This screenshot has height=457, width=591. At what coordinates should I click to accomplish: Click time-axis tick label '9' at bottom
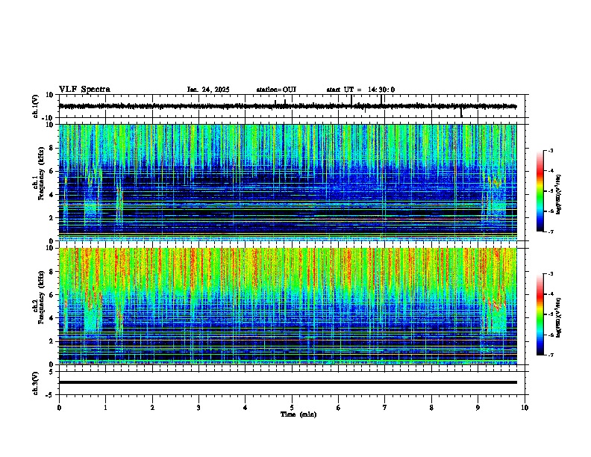[478, 408]
